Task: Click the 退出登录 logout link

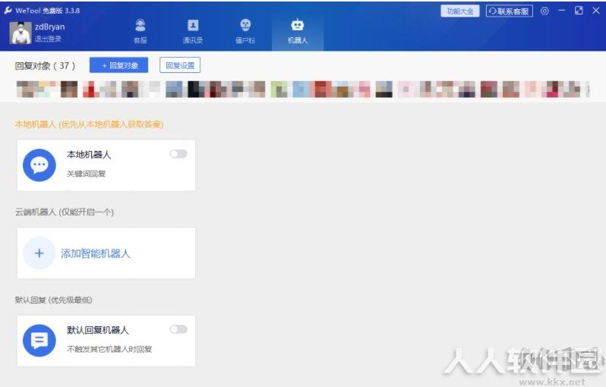Action: [x=48, y=39]
